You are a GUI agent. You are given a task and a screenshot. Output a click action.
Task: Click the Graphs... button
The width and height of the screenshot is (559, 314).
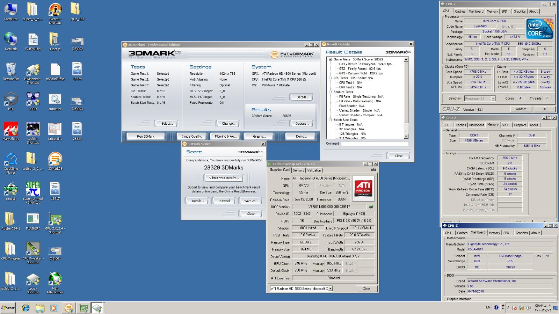(x=259, y=136)
